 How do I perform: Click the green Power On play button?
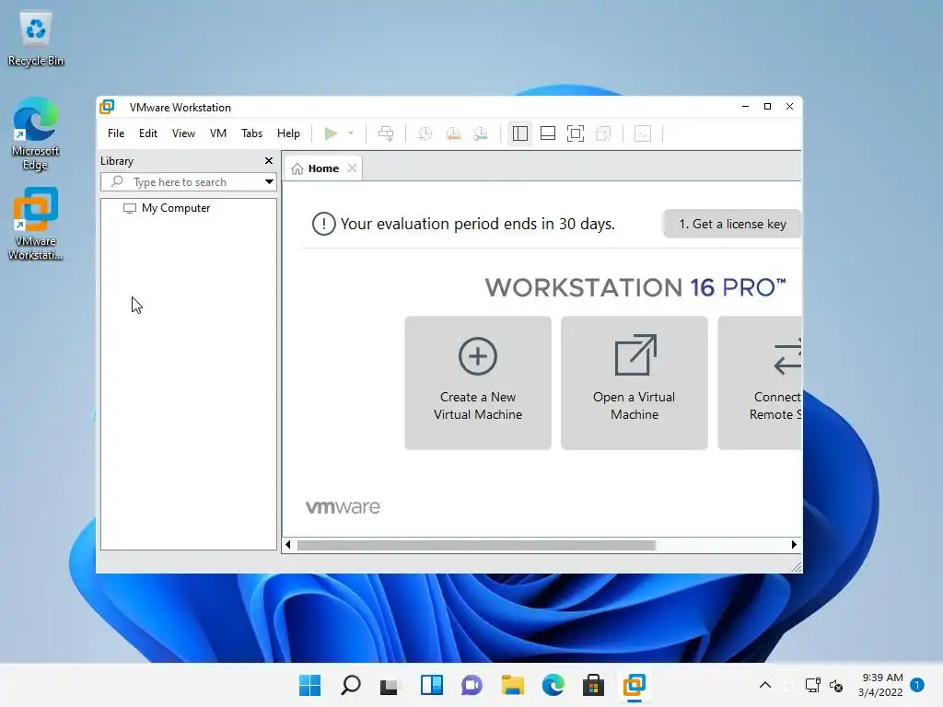tap(331, 133)
